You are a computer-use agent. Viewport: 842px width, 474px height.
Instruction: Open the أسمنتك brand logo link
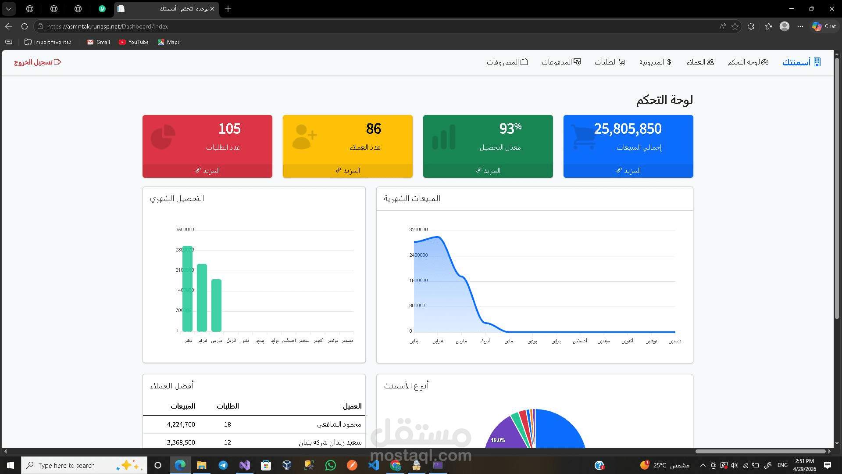click(x=801, y=62)
